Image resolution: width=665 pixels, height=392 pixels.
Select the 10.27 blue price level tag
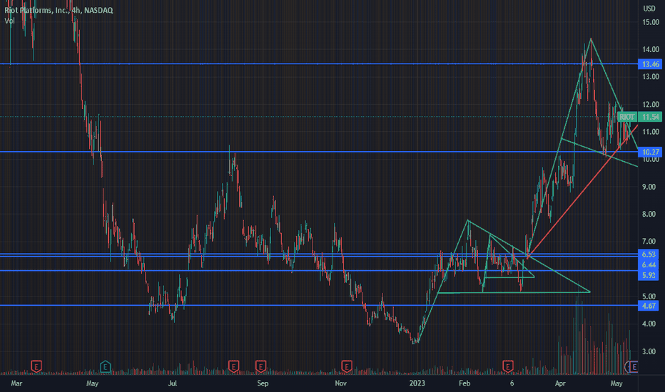(x=650, y=152)
